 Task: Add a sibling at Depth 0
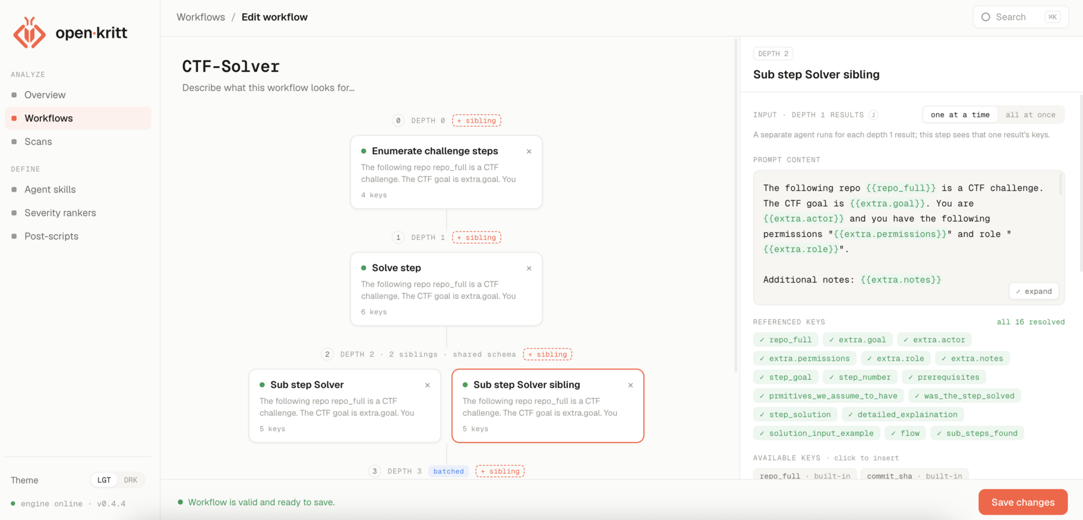pos(477,121)
